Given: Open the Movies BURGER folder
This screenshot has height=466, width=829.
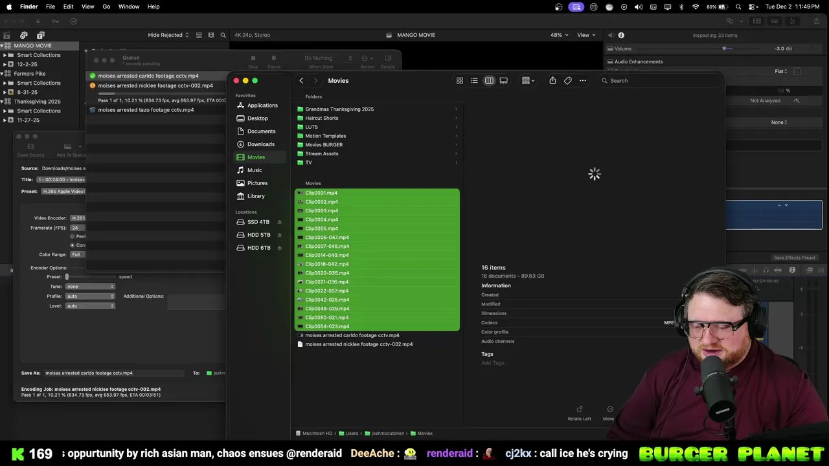Looking at the screenshot, I should [324, 145].
